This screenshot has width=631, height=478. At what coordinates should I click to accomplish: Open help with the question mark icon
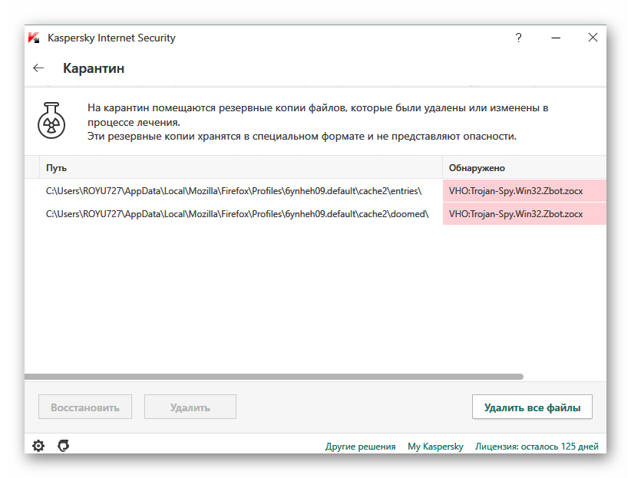(x=518, y=38)
